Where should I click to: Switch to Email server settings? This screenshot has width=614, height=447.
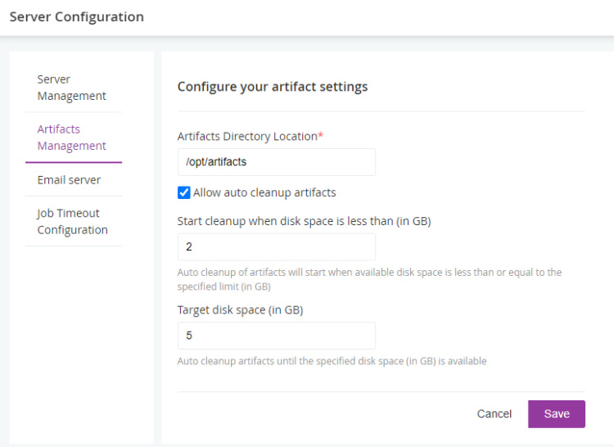pyautogui.click(x=69, y=179)
